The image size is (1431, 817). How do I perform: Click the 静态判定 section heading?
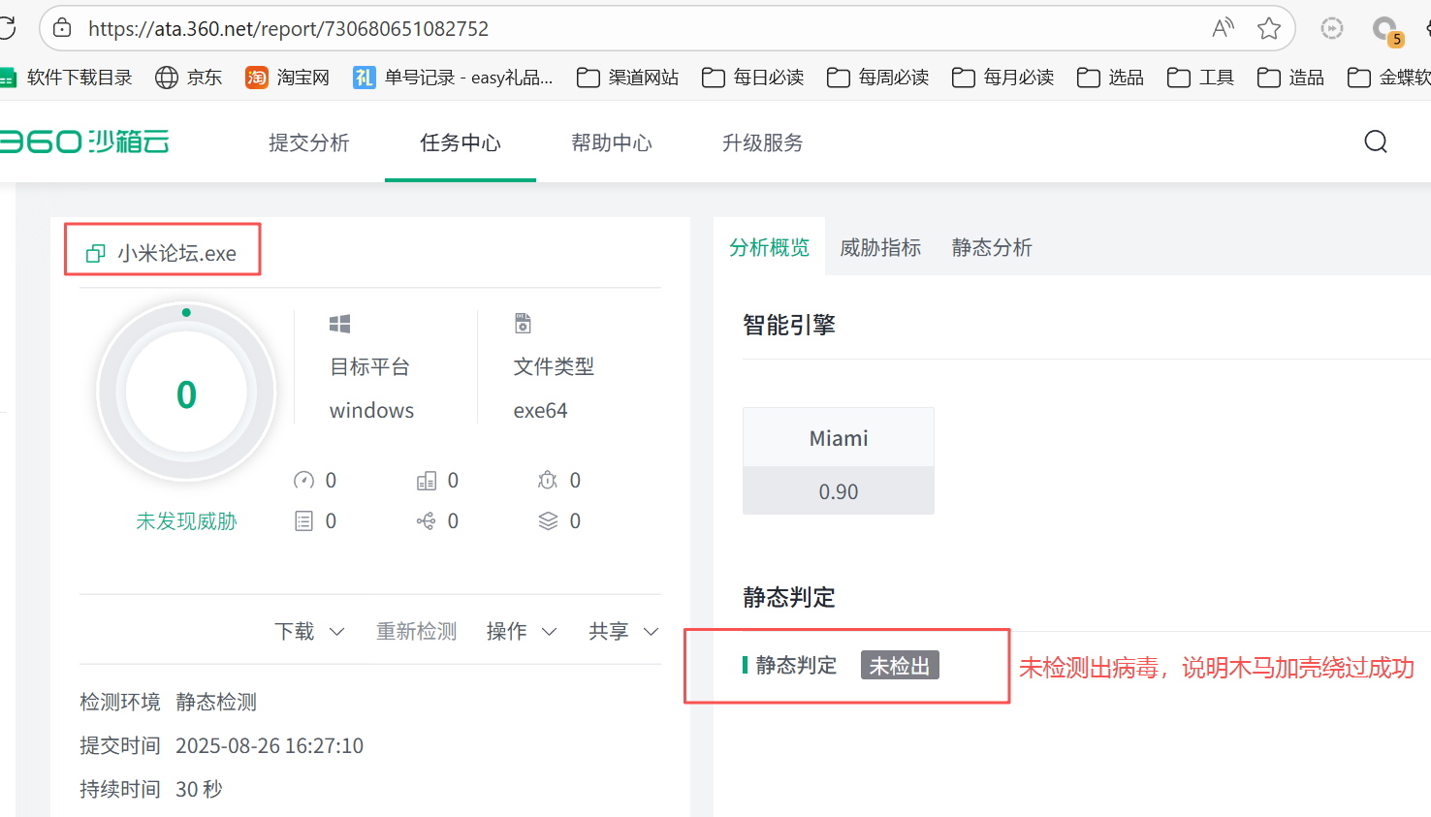click(789, 597)
